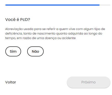Select the Não option

(35, 51)
